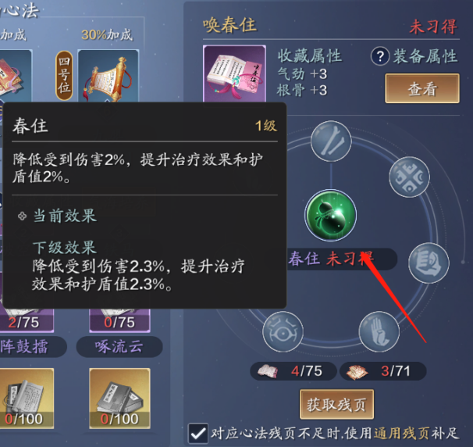
Task: Select the 啄流云 heart-method label
Action: coord(119,346)
